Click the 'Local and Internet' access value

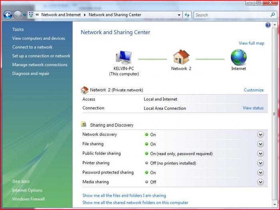click(x=160, y=99)
